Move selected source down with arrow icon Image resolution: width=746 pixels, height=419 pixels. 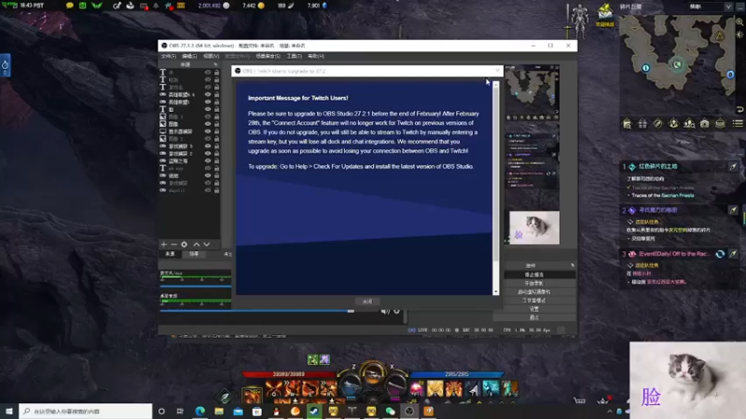tap(206, 244)
